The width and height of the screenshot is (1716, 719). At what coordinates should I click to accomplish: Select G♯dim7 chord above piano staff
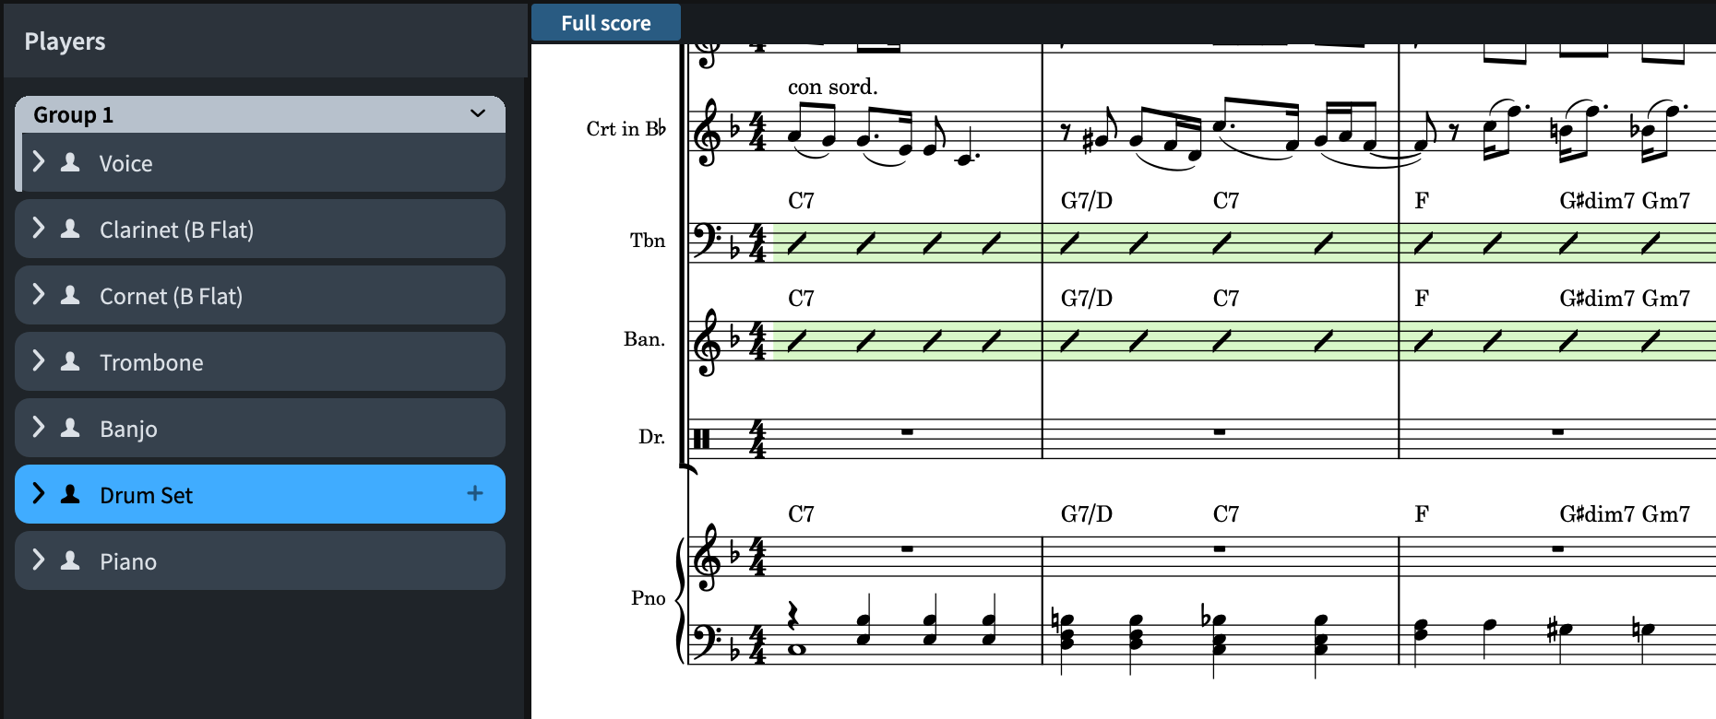[x=1597, y=513]
